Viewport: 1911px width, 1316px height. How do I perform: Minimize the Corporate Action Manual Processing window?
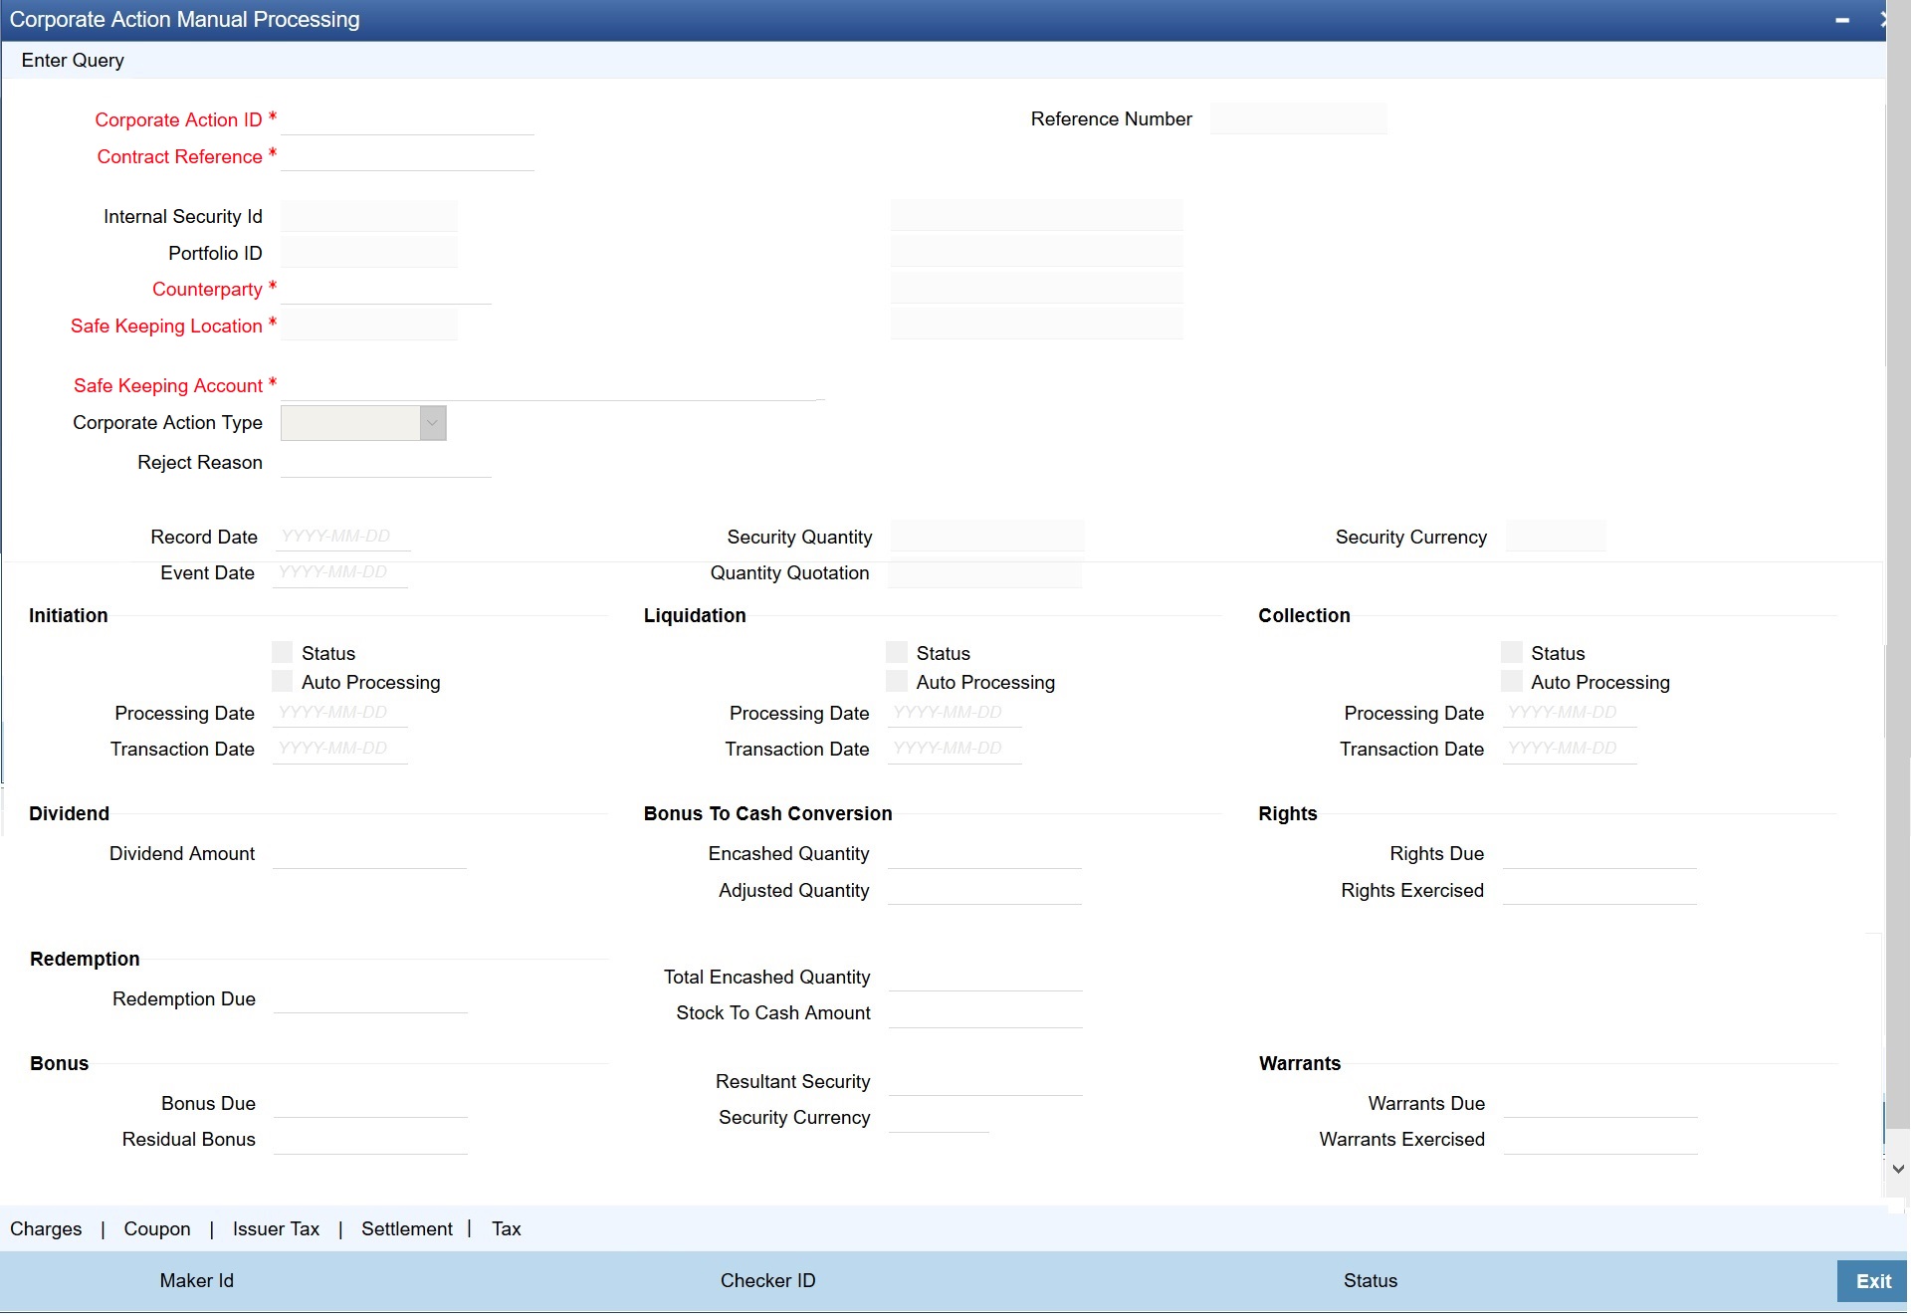point(1842,20)
